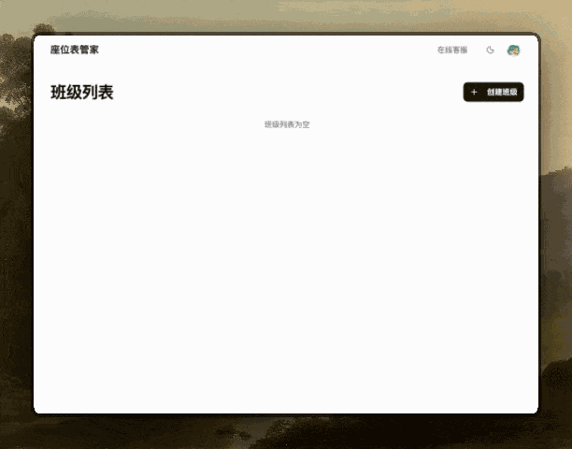Click the plus icon in 创建班级
Screen dimensions: 572x449
(474, 92)
